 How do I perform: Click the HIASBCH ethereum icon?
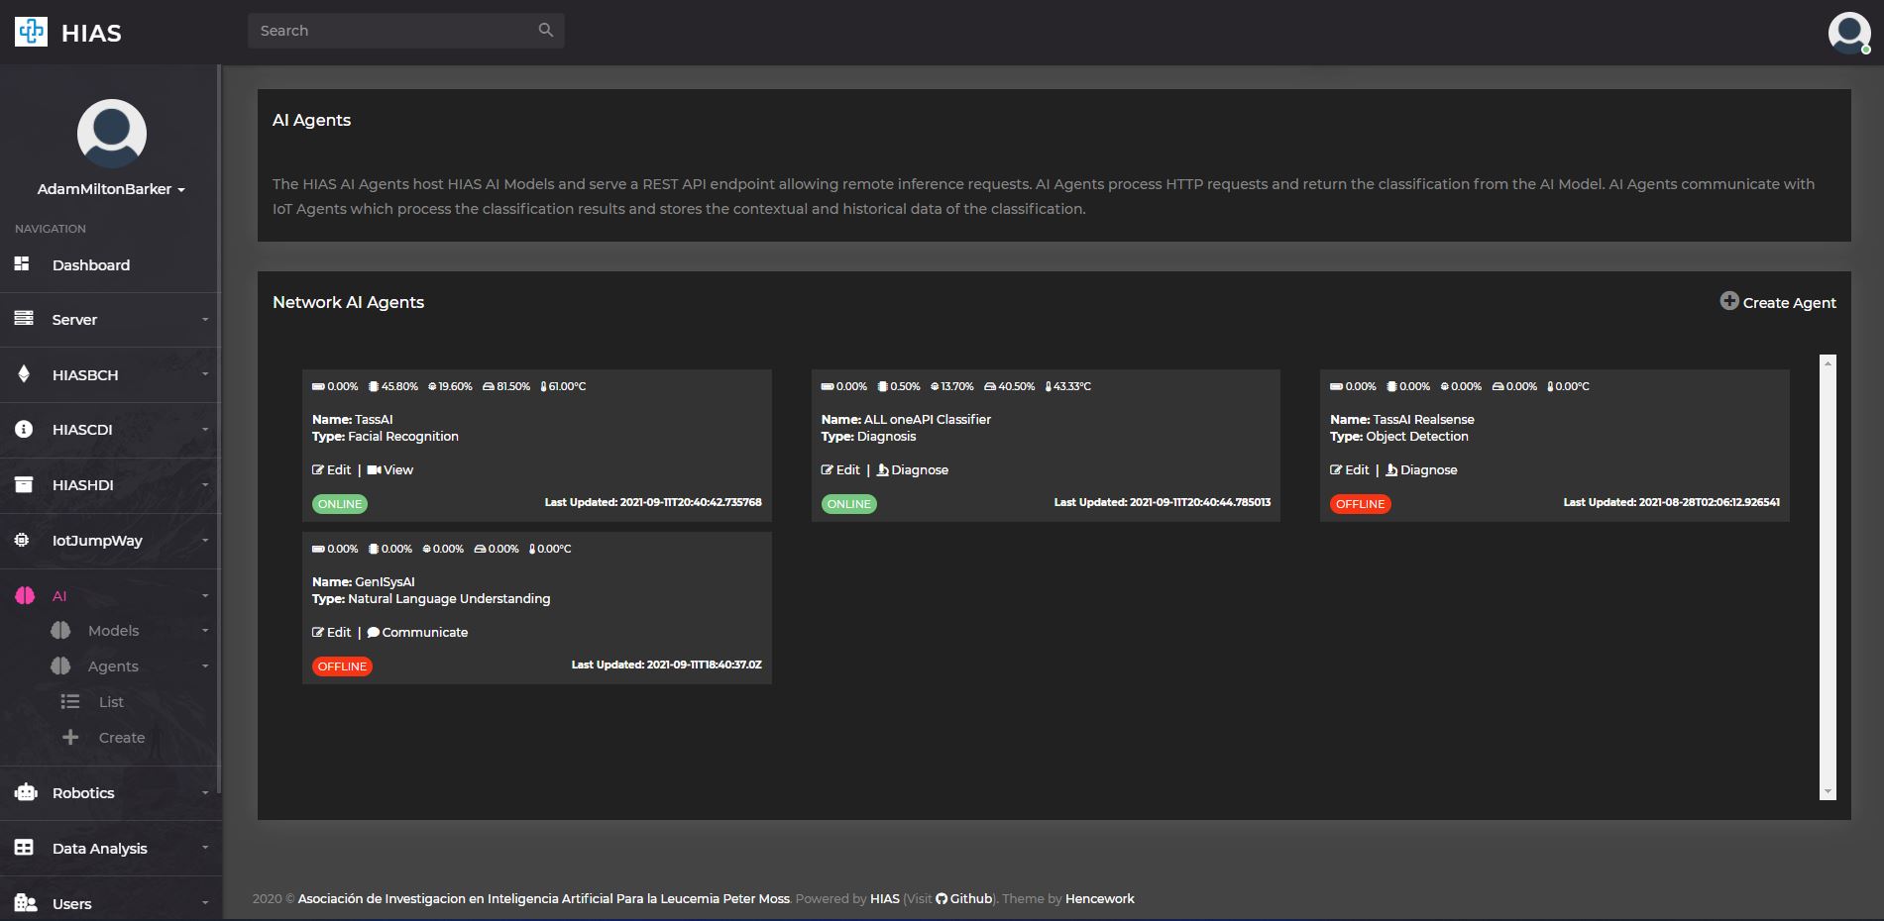(24, 373)
